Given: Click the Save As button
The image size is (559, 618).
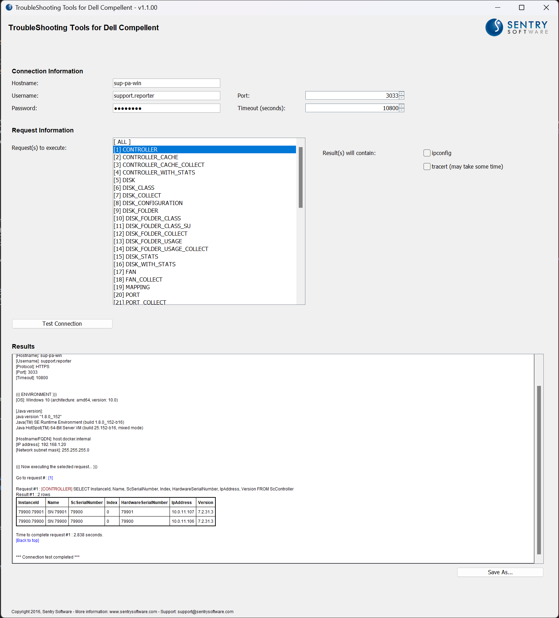Looking at the screenshot, I should [x=500, y=572].
